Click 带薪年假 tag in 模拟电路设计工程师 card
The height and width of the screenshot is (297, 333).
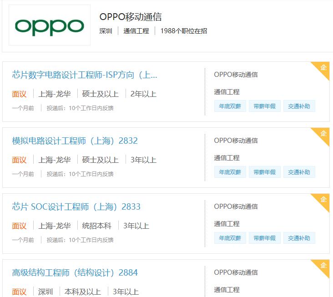[x=265, y=172]
